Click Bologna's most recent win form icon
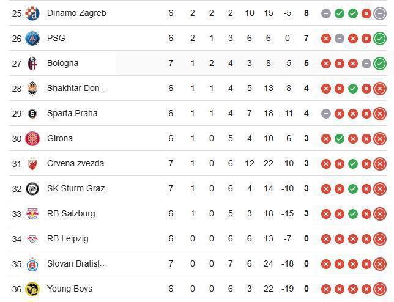The height and width of the screenshot is (302, 394). (380, 64)
